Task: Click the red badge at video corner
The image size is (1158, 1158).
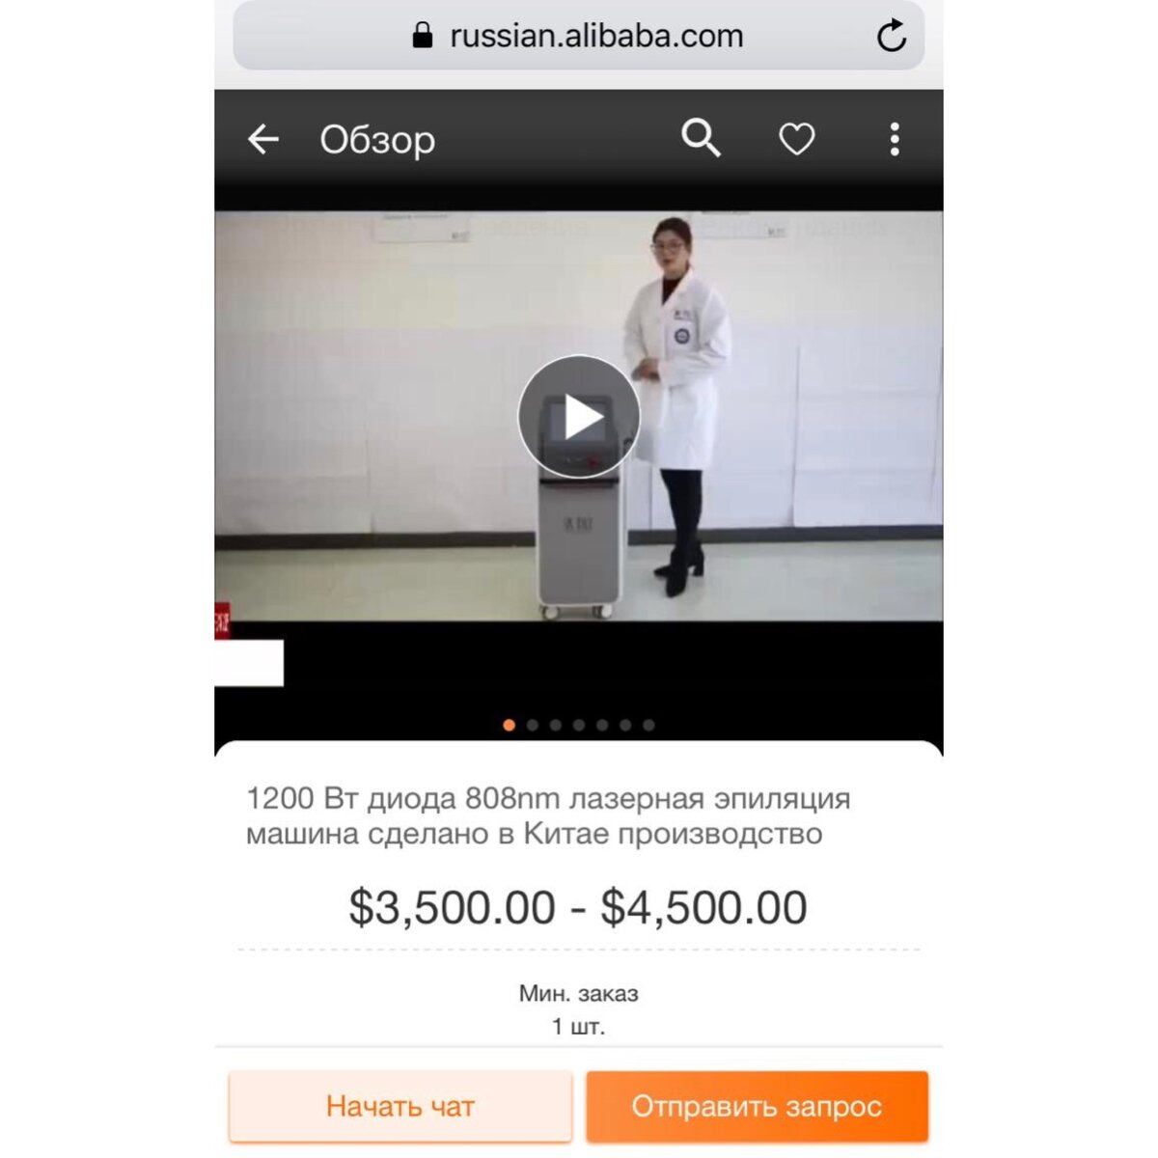Action: click(x=223, y=620)
